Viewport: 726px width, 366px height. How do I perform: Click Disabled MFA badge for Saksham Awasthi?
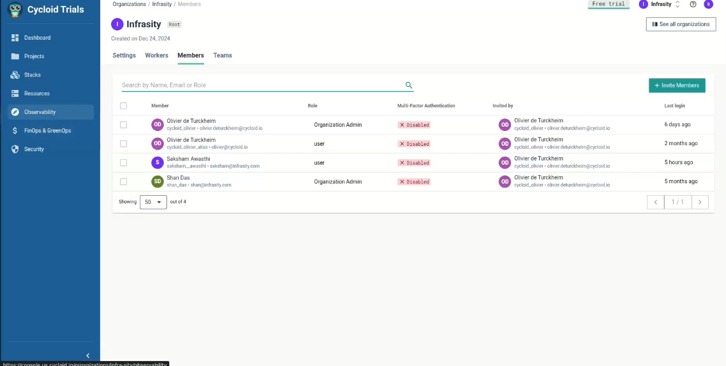414,163
